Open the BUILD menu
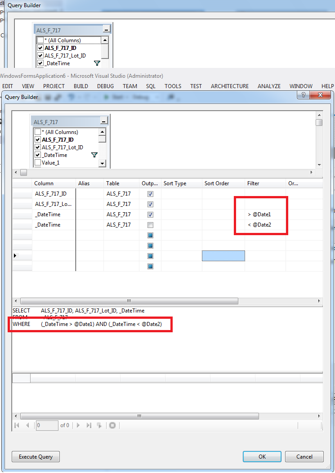The image size is (335, 473). [81, 86]
